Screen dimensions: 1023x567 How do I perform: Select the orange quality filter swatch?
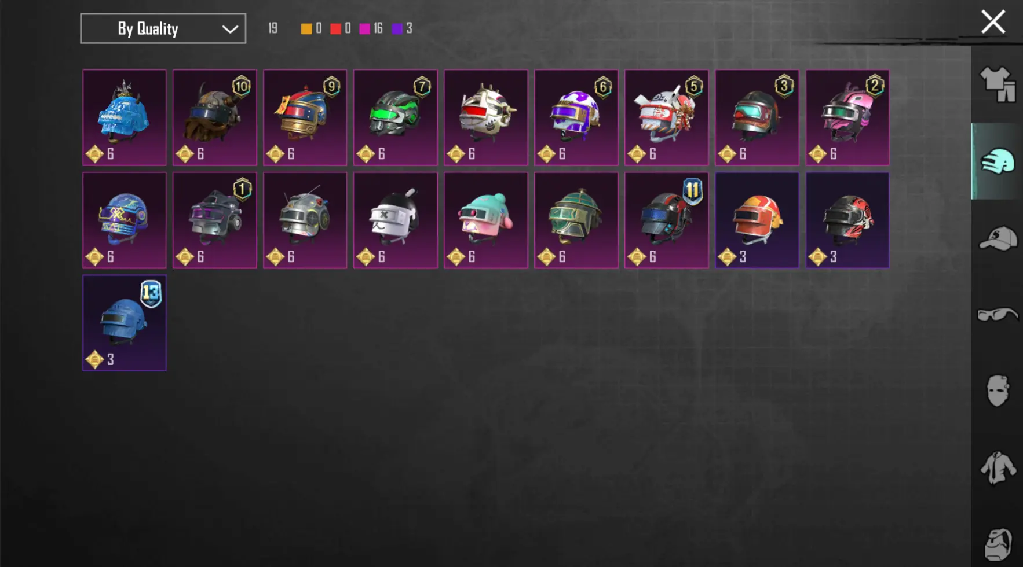[x=306, y=28]
